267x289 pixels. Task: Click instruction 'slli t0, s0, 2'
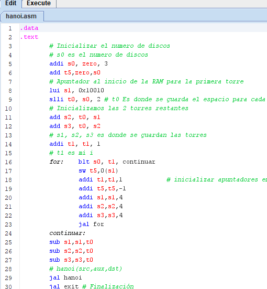click(x=75, y=99)
